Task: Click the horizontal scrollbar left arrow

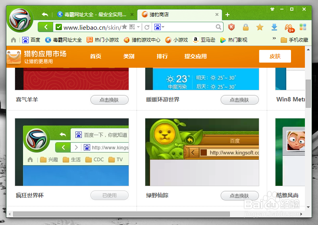Action: [10, 214]
